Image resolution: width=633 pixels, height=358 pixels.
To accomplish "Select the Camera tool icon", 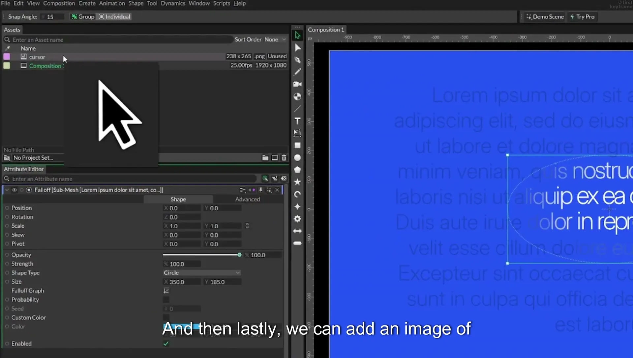I will tap(297, 84).
